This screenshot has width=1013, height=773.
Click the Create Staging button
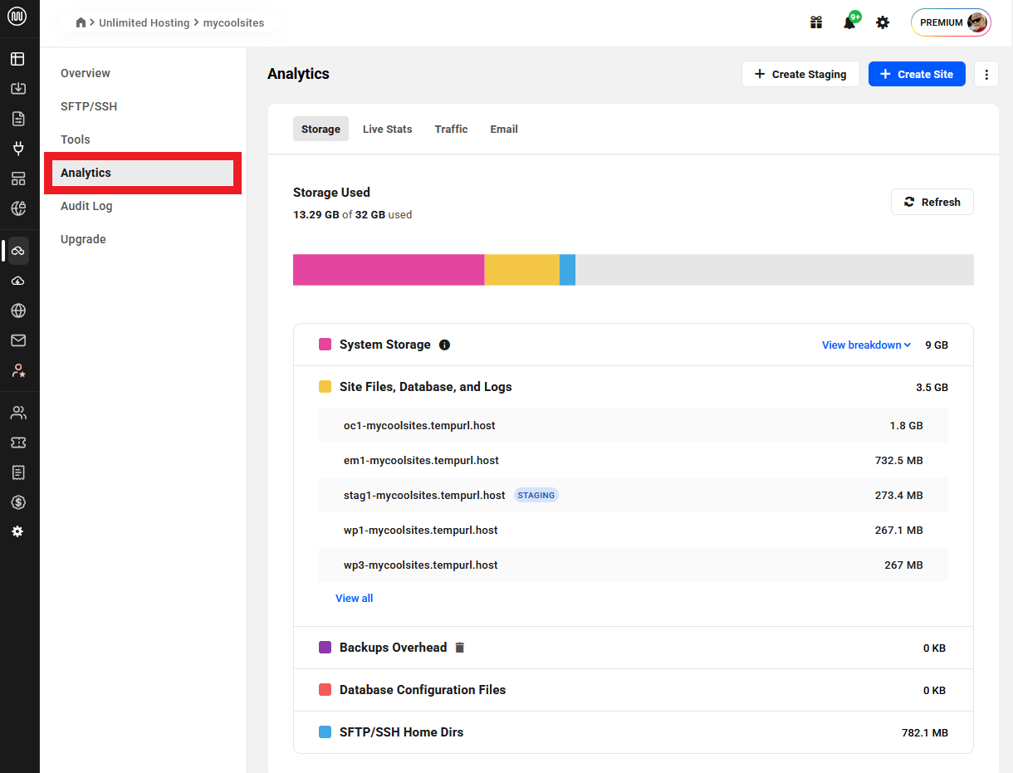click(800, 74)
